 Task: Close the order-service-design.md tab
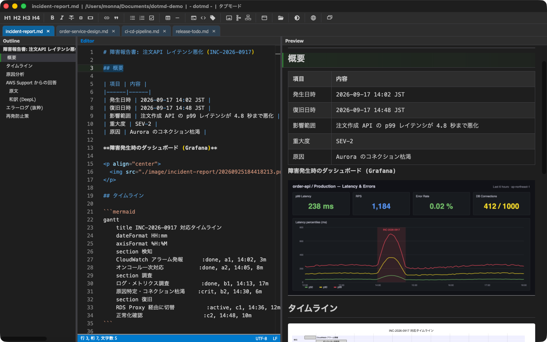114,32
